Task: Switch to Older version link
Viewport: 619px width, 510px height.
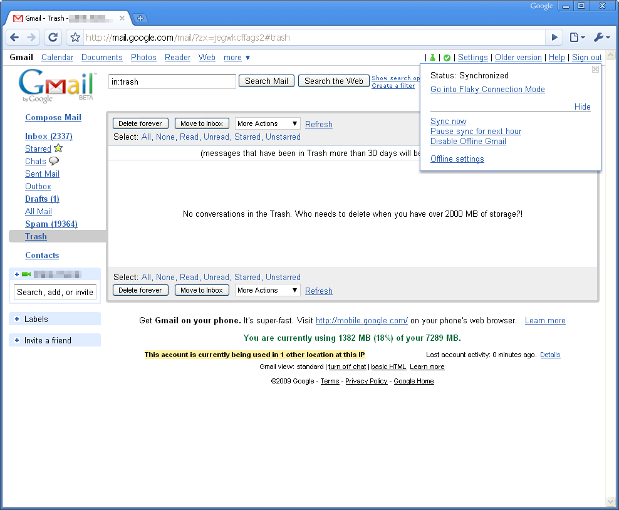Action: coord(518,58)
